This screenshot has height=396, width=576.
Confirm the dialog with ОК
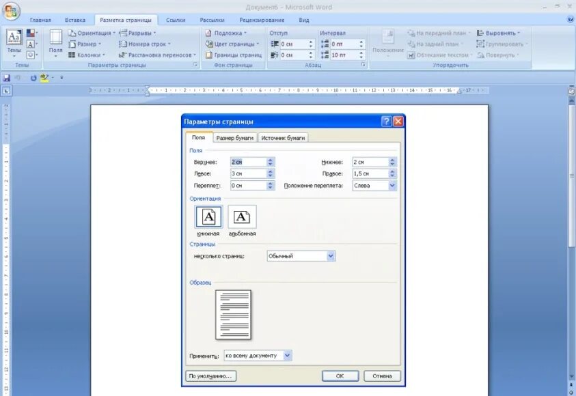pyautogui.click(x=340, y=376)
